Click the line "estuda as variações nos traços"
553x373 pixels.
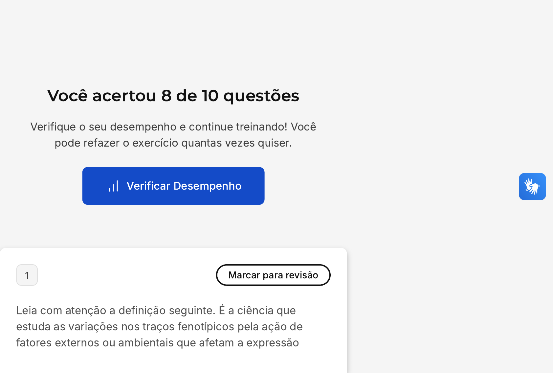click(159, 327)
